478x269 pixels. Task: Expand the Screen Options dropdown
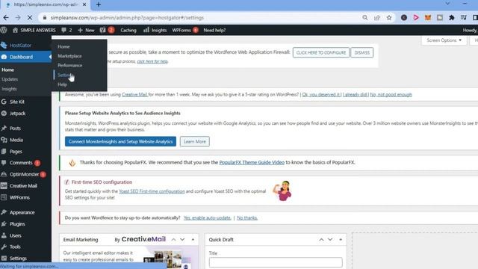click(x=444, y=40)
